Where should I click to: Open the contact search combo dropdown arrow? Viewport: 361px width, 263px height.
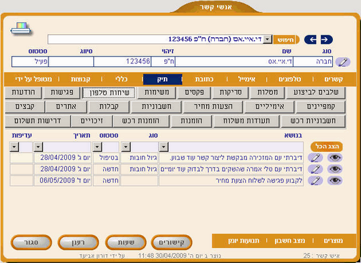(x=268, y=40)
